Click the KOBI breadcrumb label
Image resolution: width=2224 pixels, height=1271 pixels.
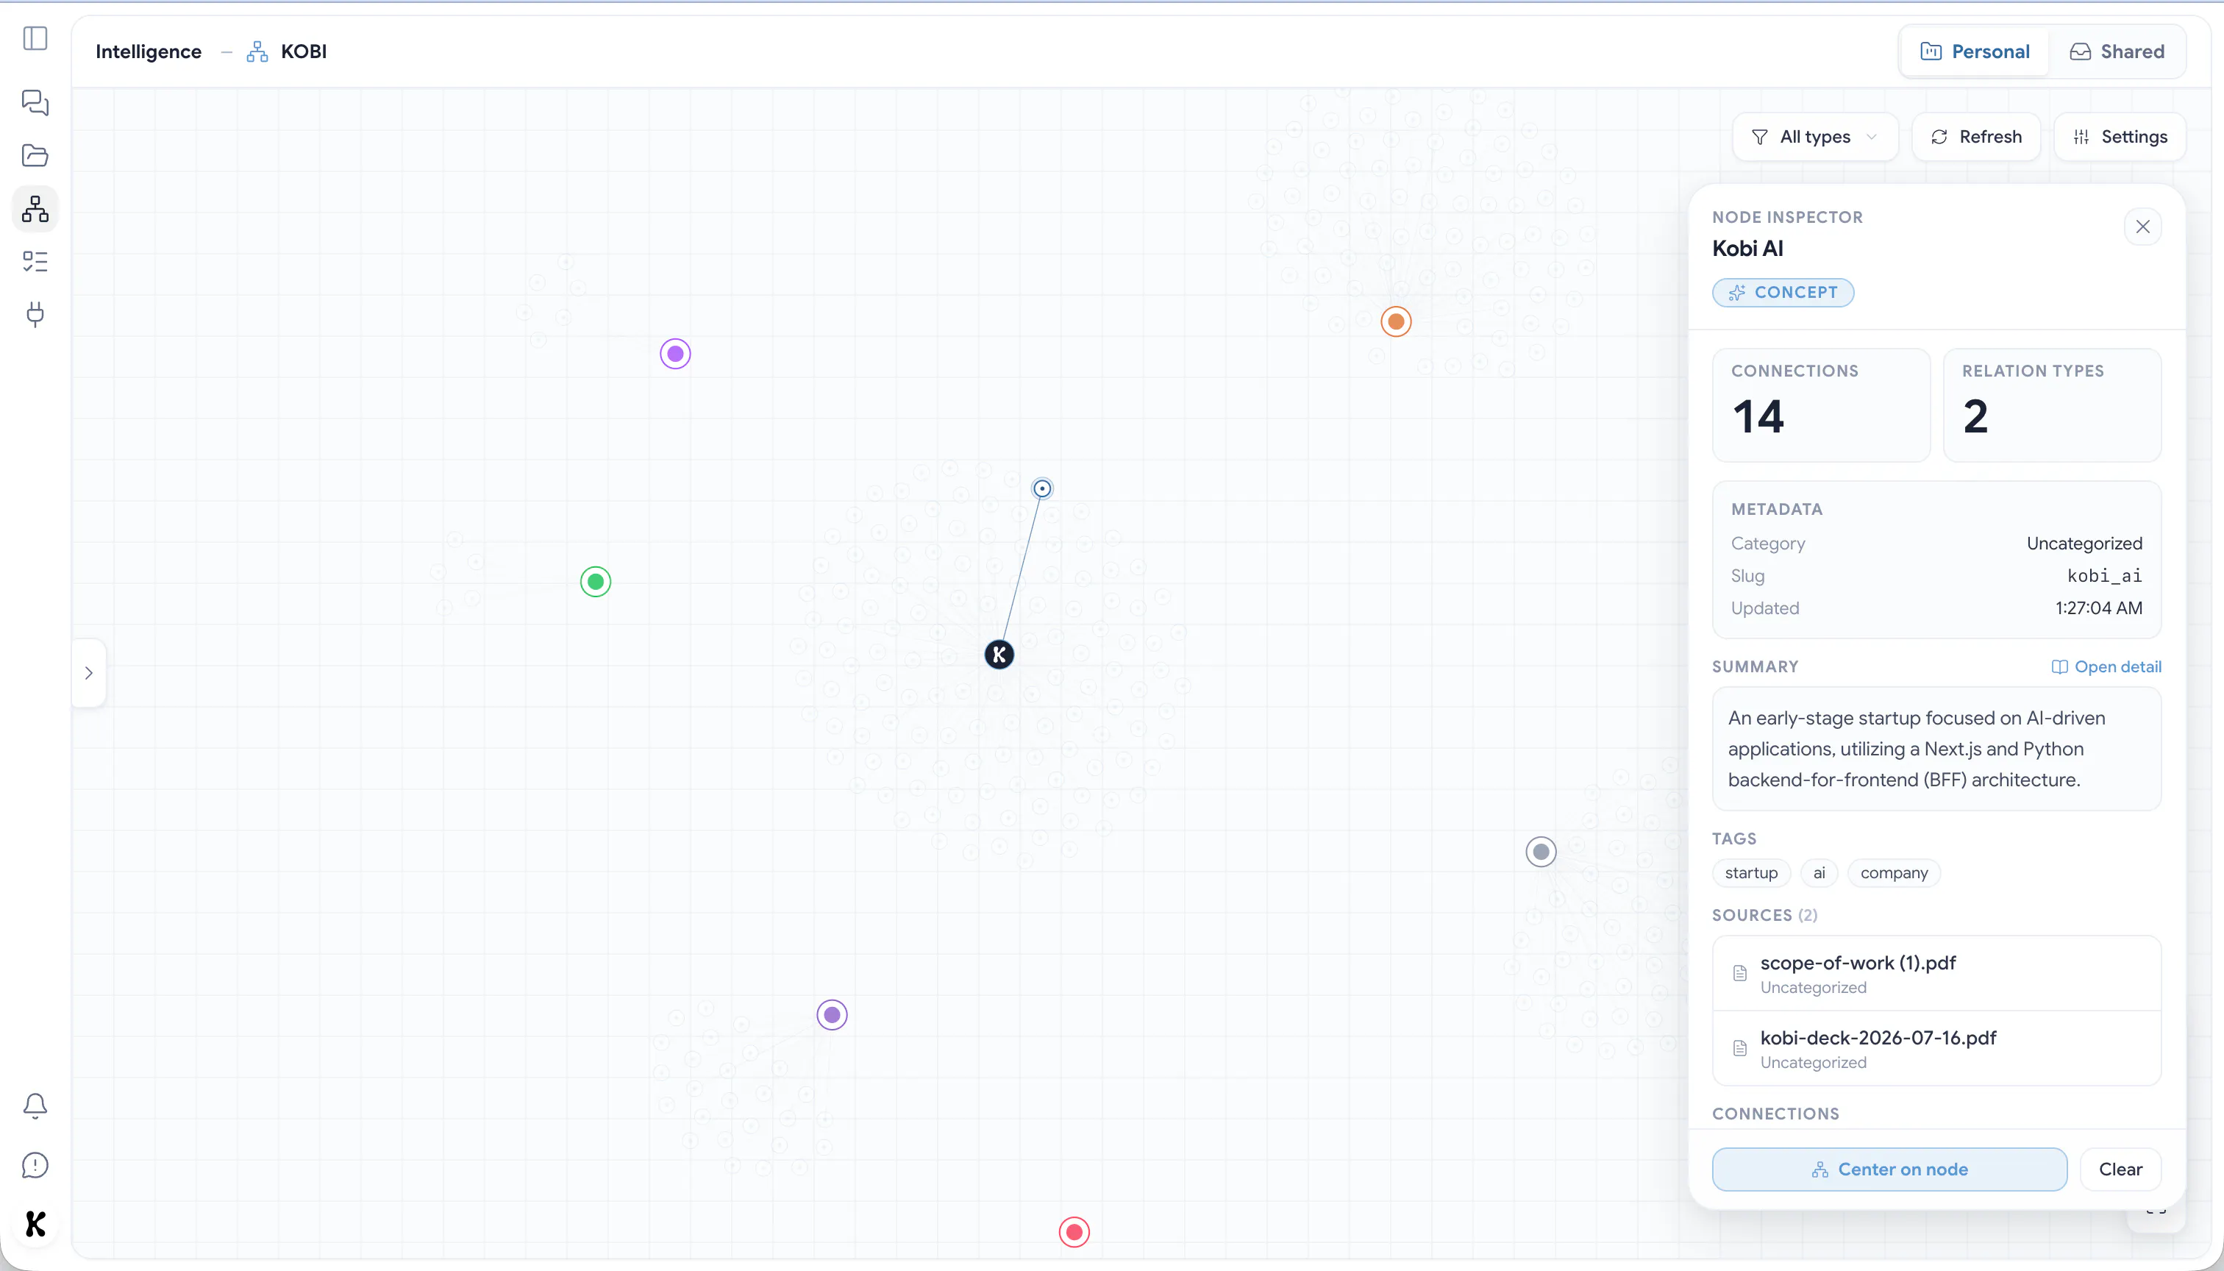[x=304, y=51]
